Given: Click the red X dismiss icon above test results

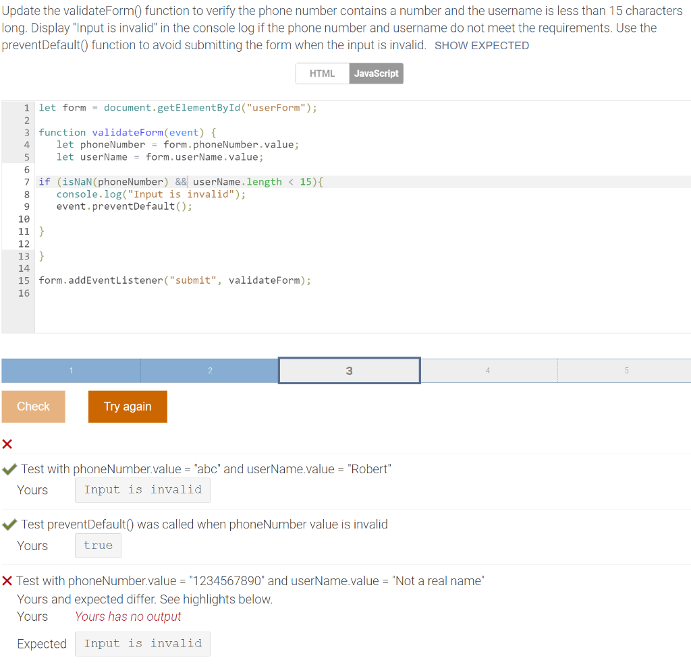Looking at the screenshot, I should [7, 444].
